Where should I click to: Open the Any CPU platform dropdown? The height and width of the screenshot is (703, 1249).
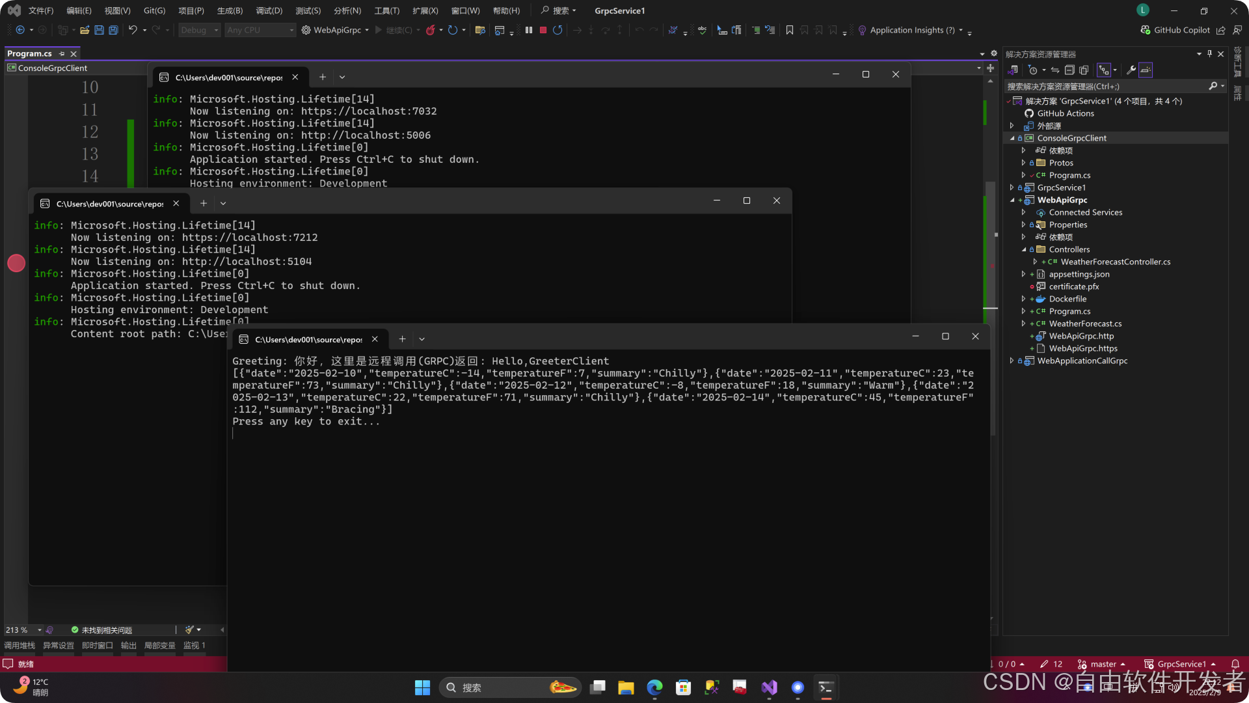pos(260,30)
